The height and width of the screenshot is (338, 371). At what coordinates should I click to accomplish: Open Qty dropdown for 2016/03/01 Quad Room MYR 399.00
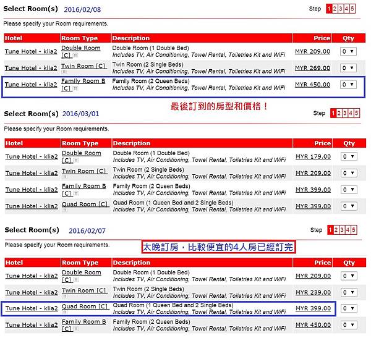349,206
